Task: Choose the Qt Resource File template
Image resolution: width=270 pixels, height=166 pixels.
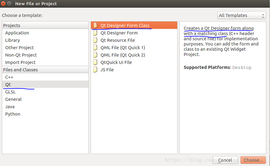Action: 134,40
